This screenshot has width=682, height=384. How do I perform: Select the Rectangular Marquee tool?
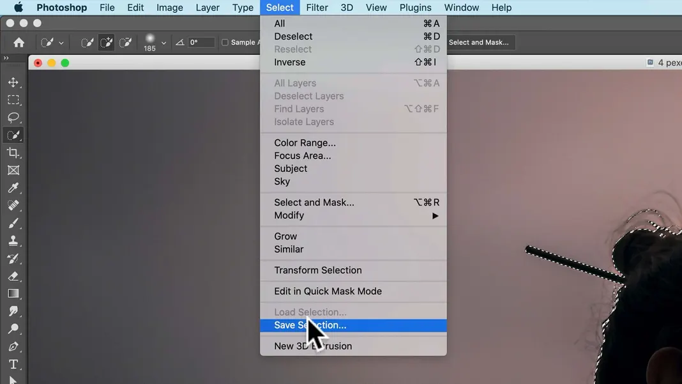tap(13, 100)
